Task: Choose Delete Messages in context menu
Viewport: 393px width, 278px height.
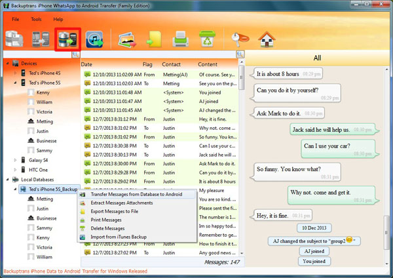Action: [137, 228]
